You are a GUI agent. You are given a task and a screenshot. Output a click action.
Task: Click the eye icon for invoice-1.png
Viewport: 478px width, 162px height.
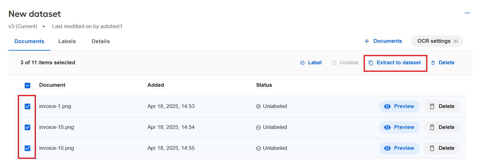[387, 106]
